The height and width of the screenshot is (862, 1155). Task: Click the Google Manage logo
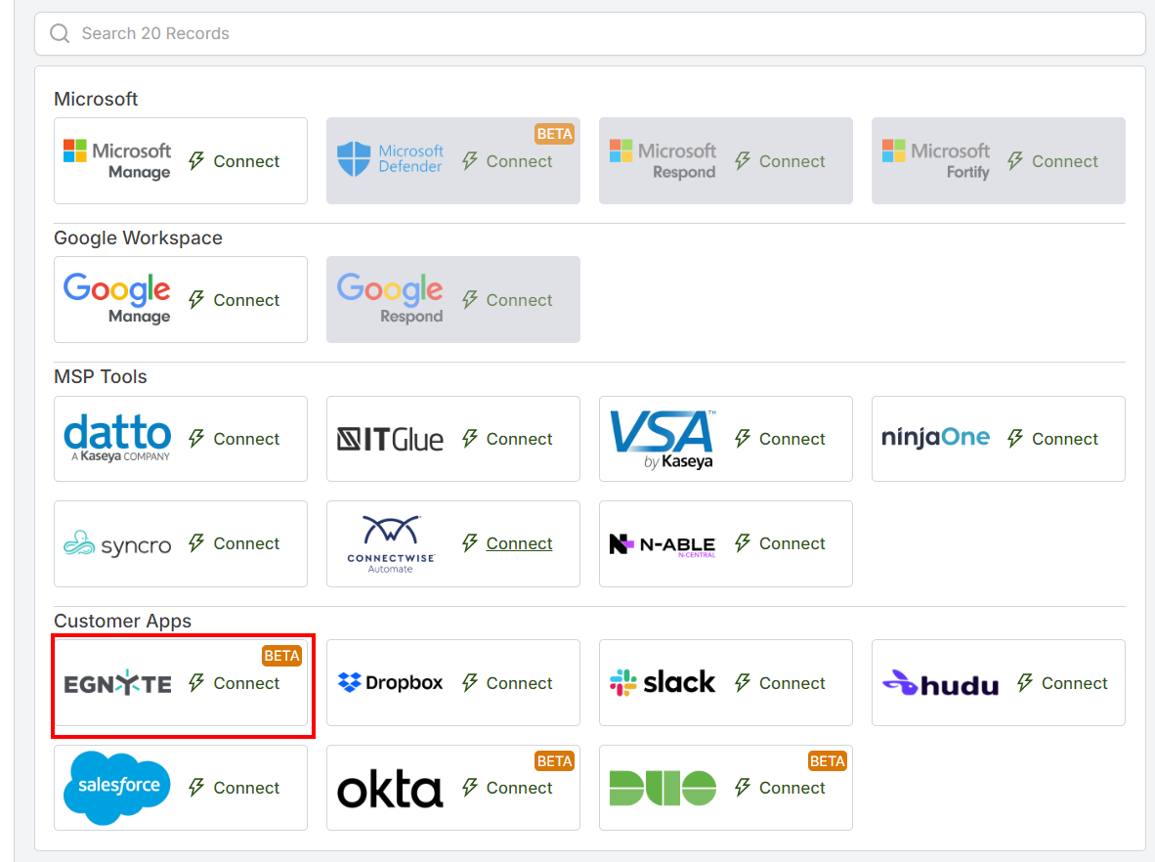[x=117, y=298]
